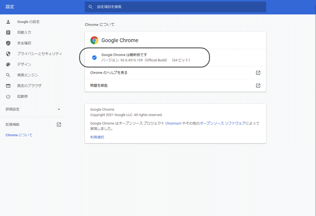This screenshot has width=316, height=216.
Task: Click external-link icon on 問題を報告 row
Action: coord(258,85)
